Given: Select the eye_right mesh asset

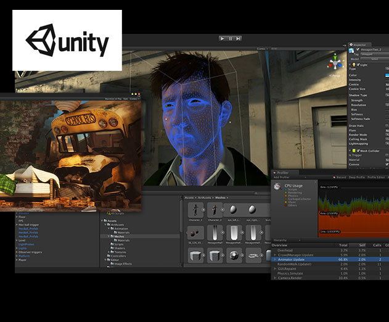Looking at the screenshot, I should pyautogui.click(x=252, y=210).
